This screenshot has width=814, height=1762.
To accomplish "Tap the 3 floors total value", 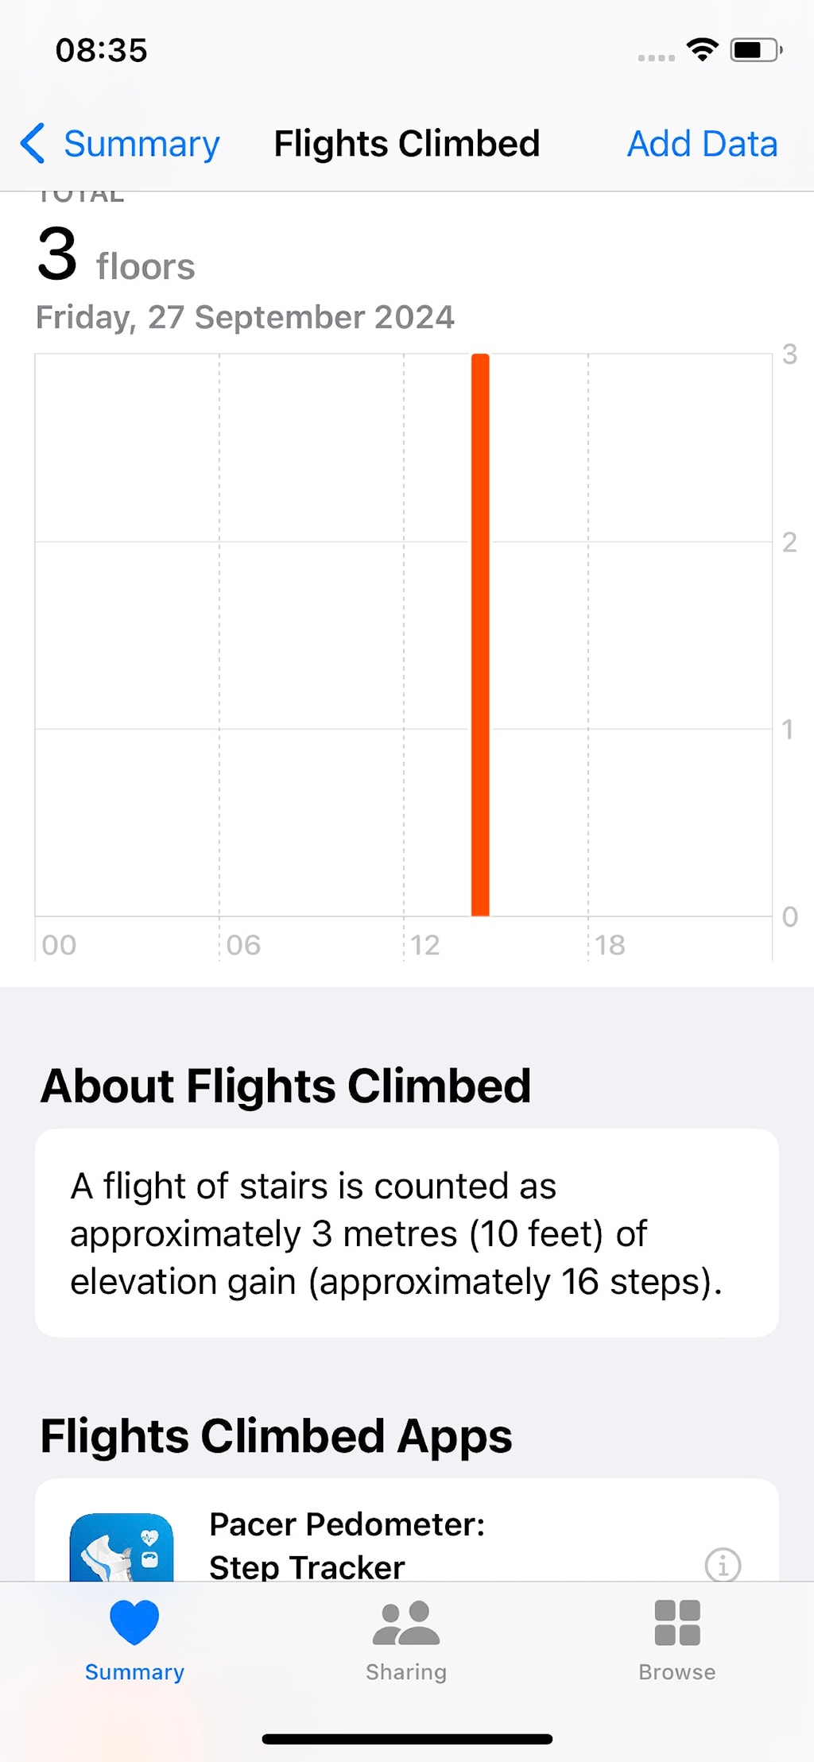I will click(116, 256).
